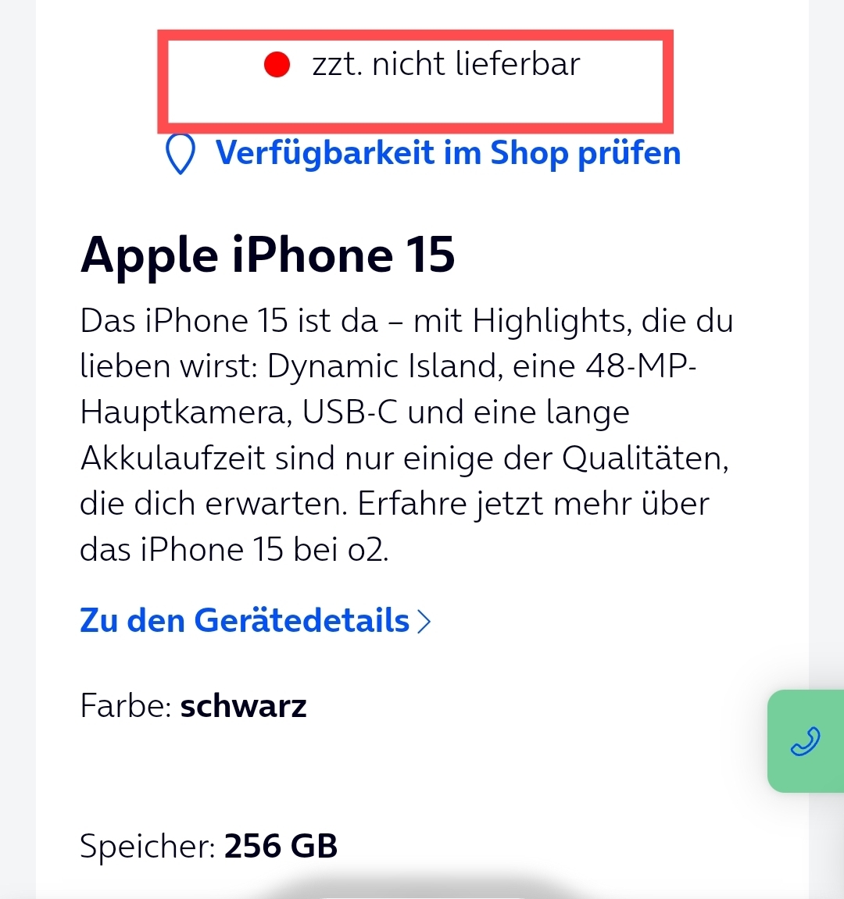Click the "Speicher:" label
The image size is (844, 899).
point(148,846)
